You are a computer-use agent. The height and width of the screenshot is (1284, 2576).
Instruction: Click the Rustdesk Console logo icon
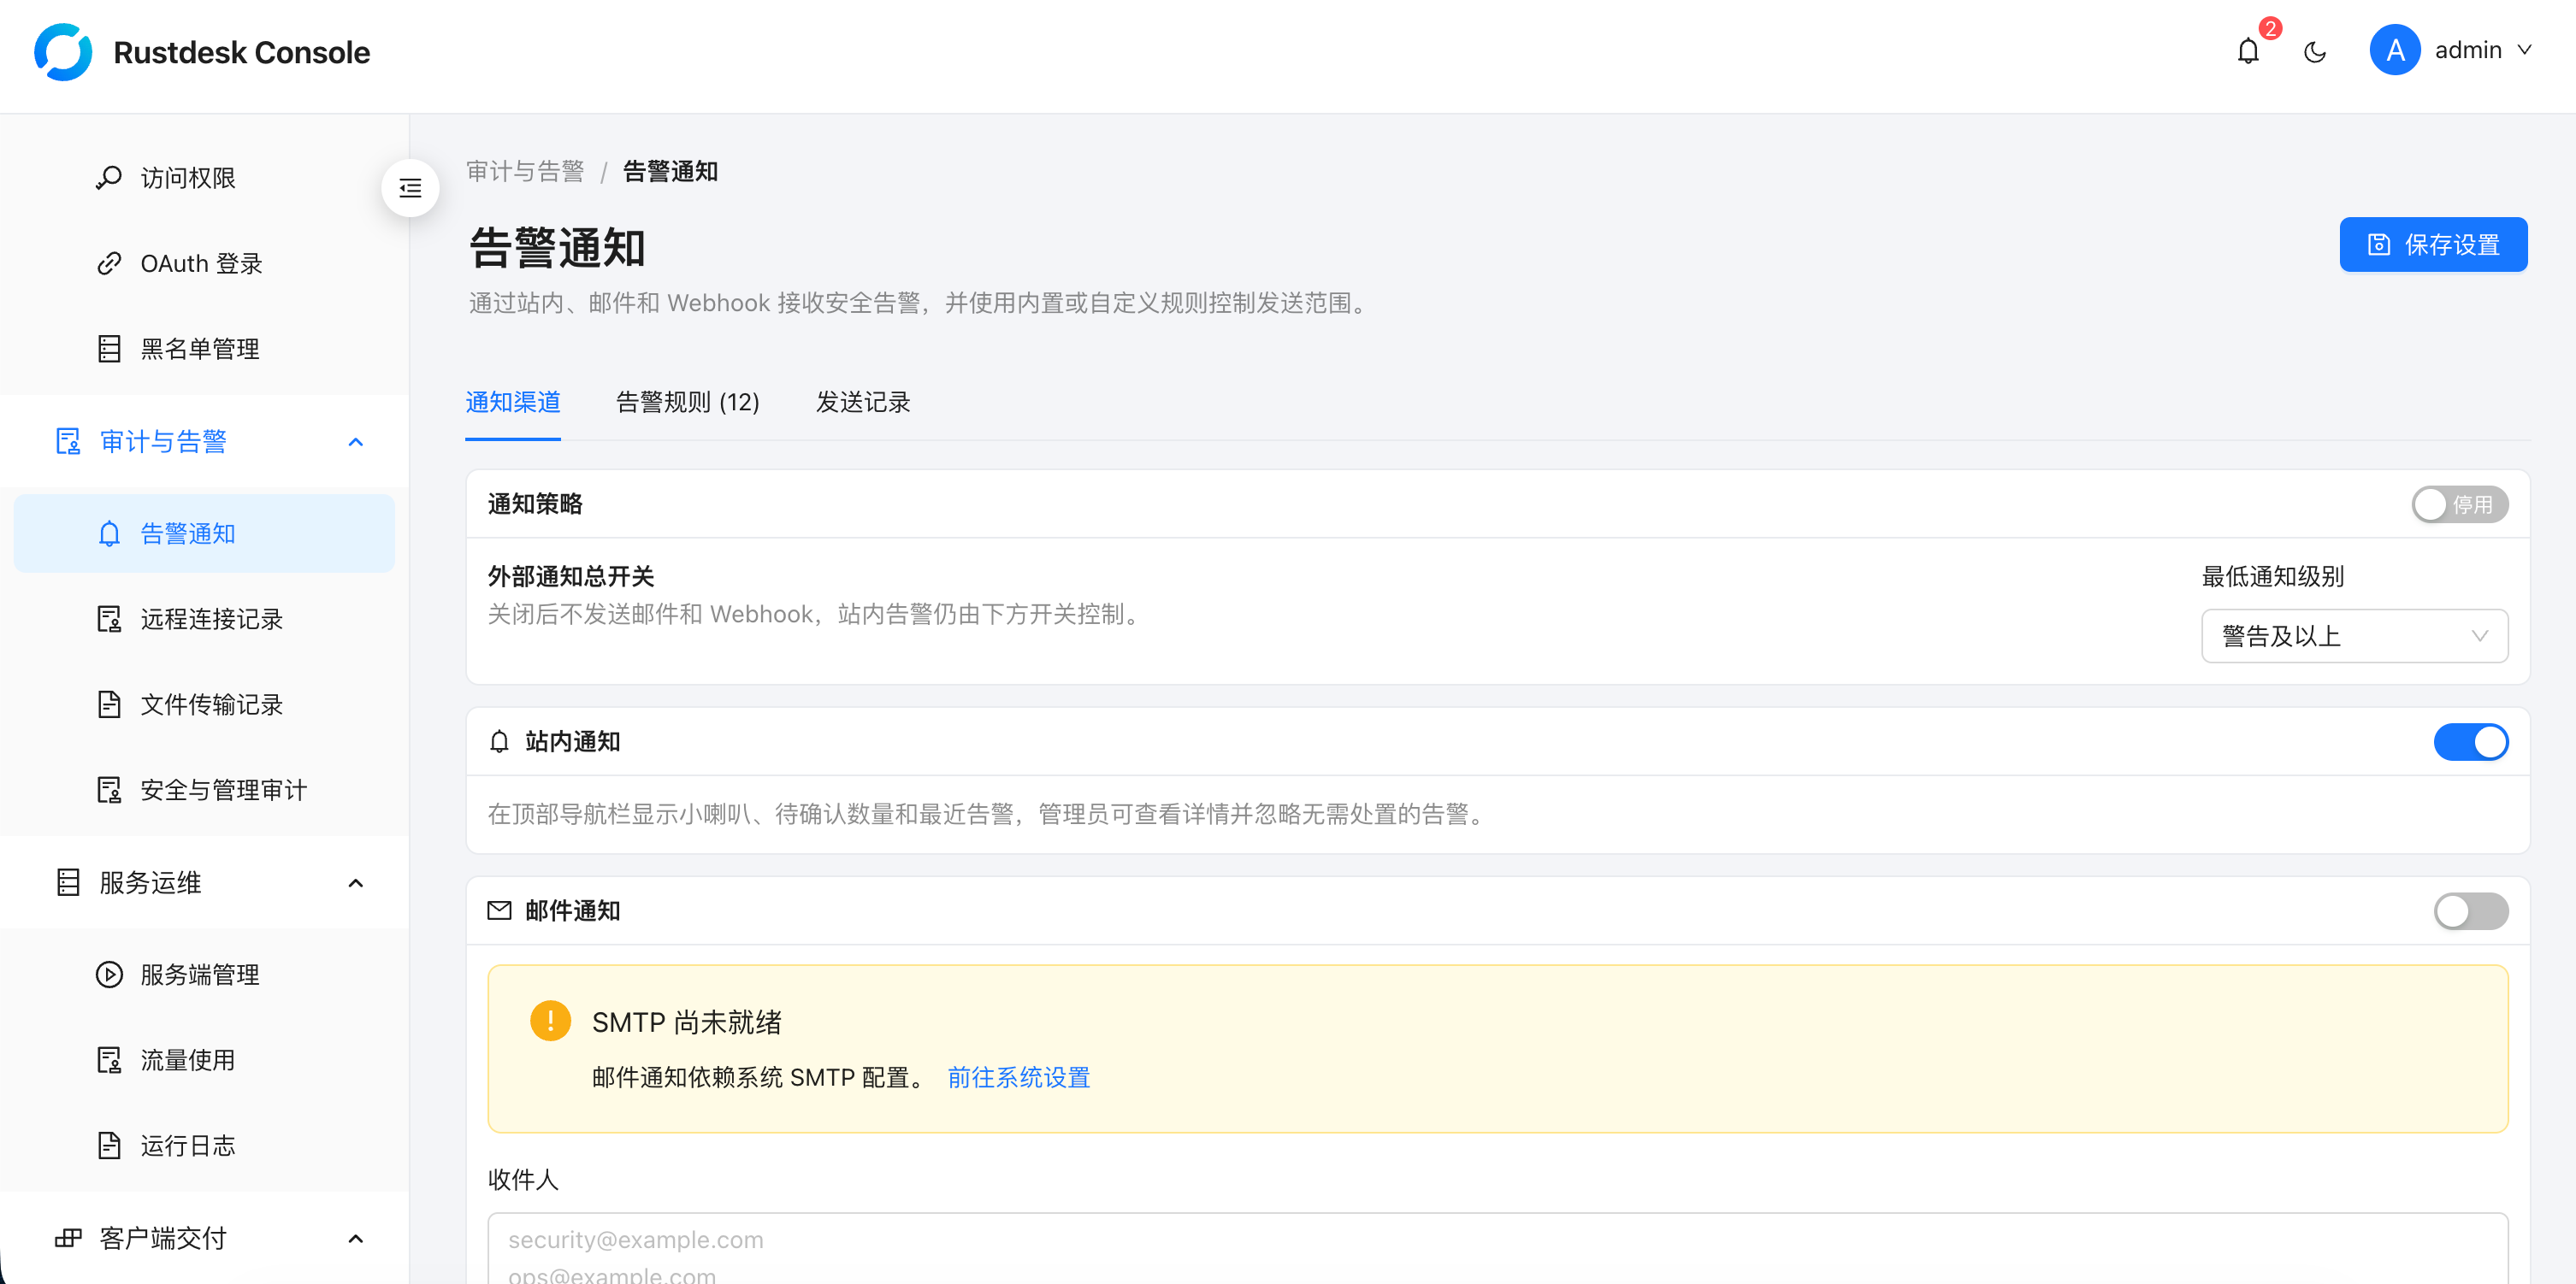63,52
